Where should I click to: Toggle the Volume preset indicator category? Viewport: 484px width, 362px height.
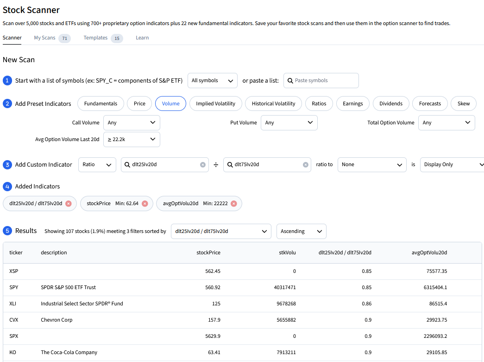[x=170, y=103]
